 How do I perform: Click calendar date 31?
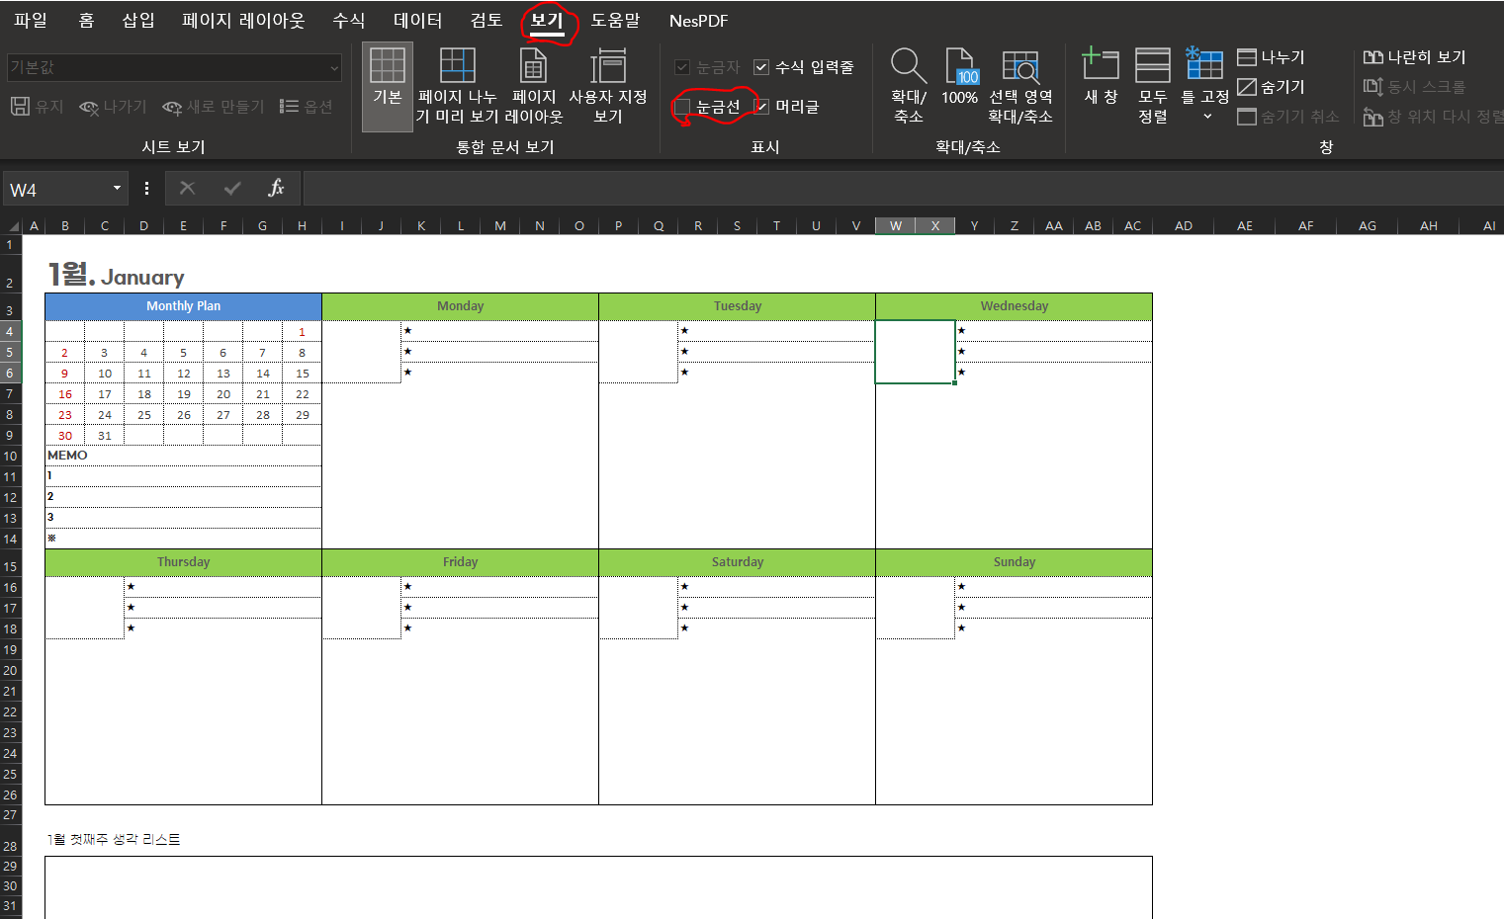105,436
